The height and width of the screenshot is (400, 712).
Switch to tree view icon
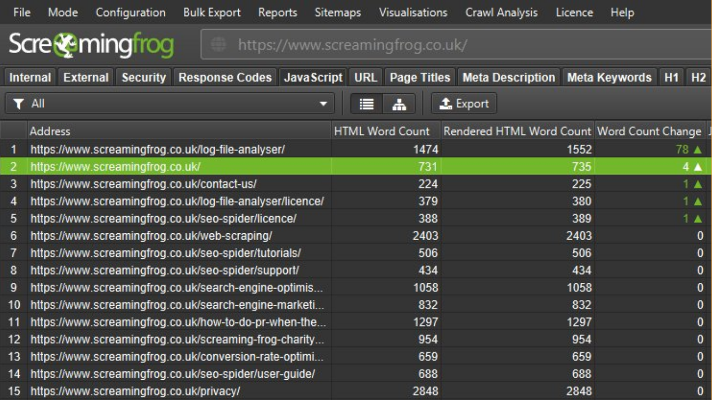tap(399, 104)
